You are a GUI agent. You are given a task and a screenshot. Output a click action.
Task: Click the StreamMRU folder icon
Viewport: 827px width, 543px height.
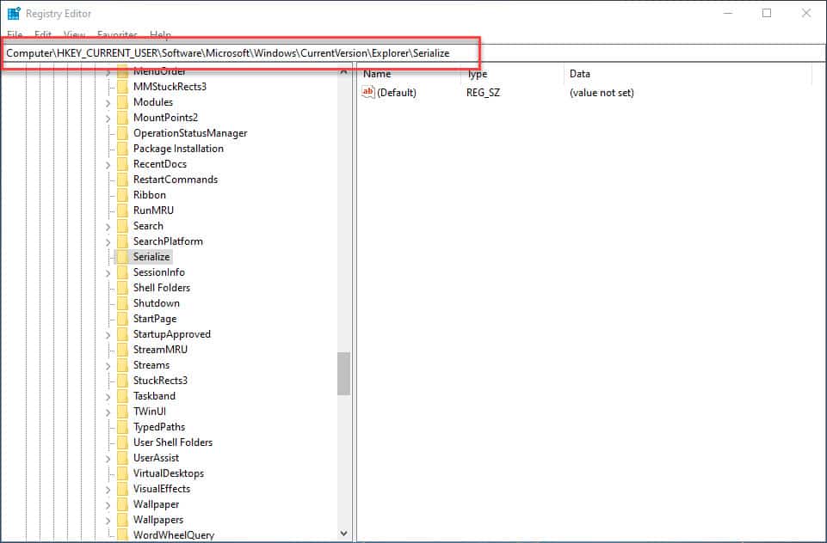click(x=122, y=350)
